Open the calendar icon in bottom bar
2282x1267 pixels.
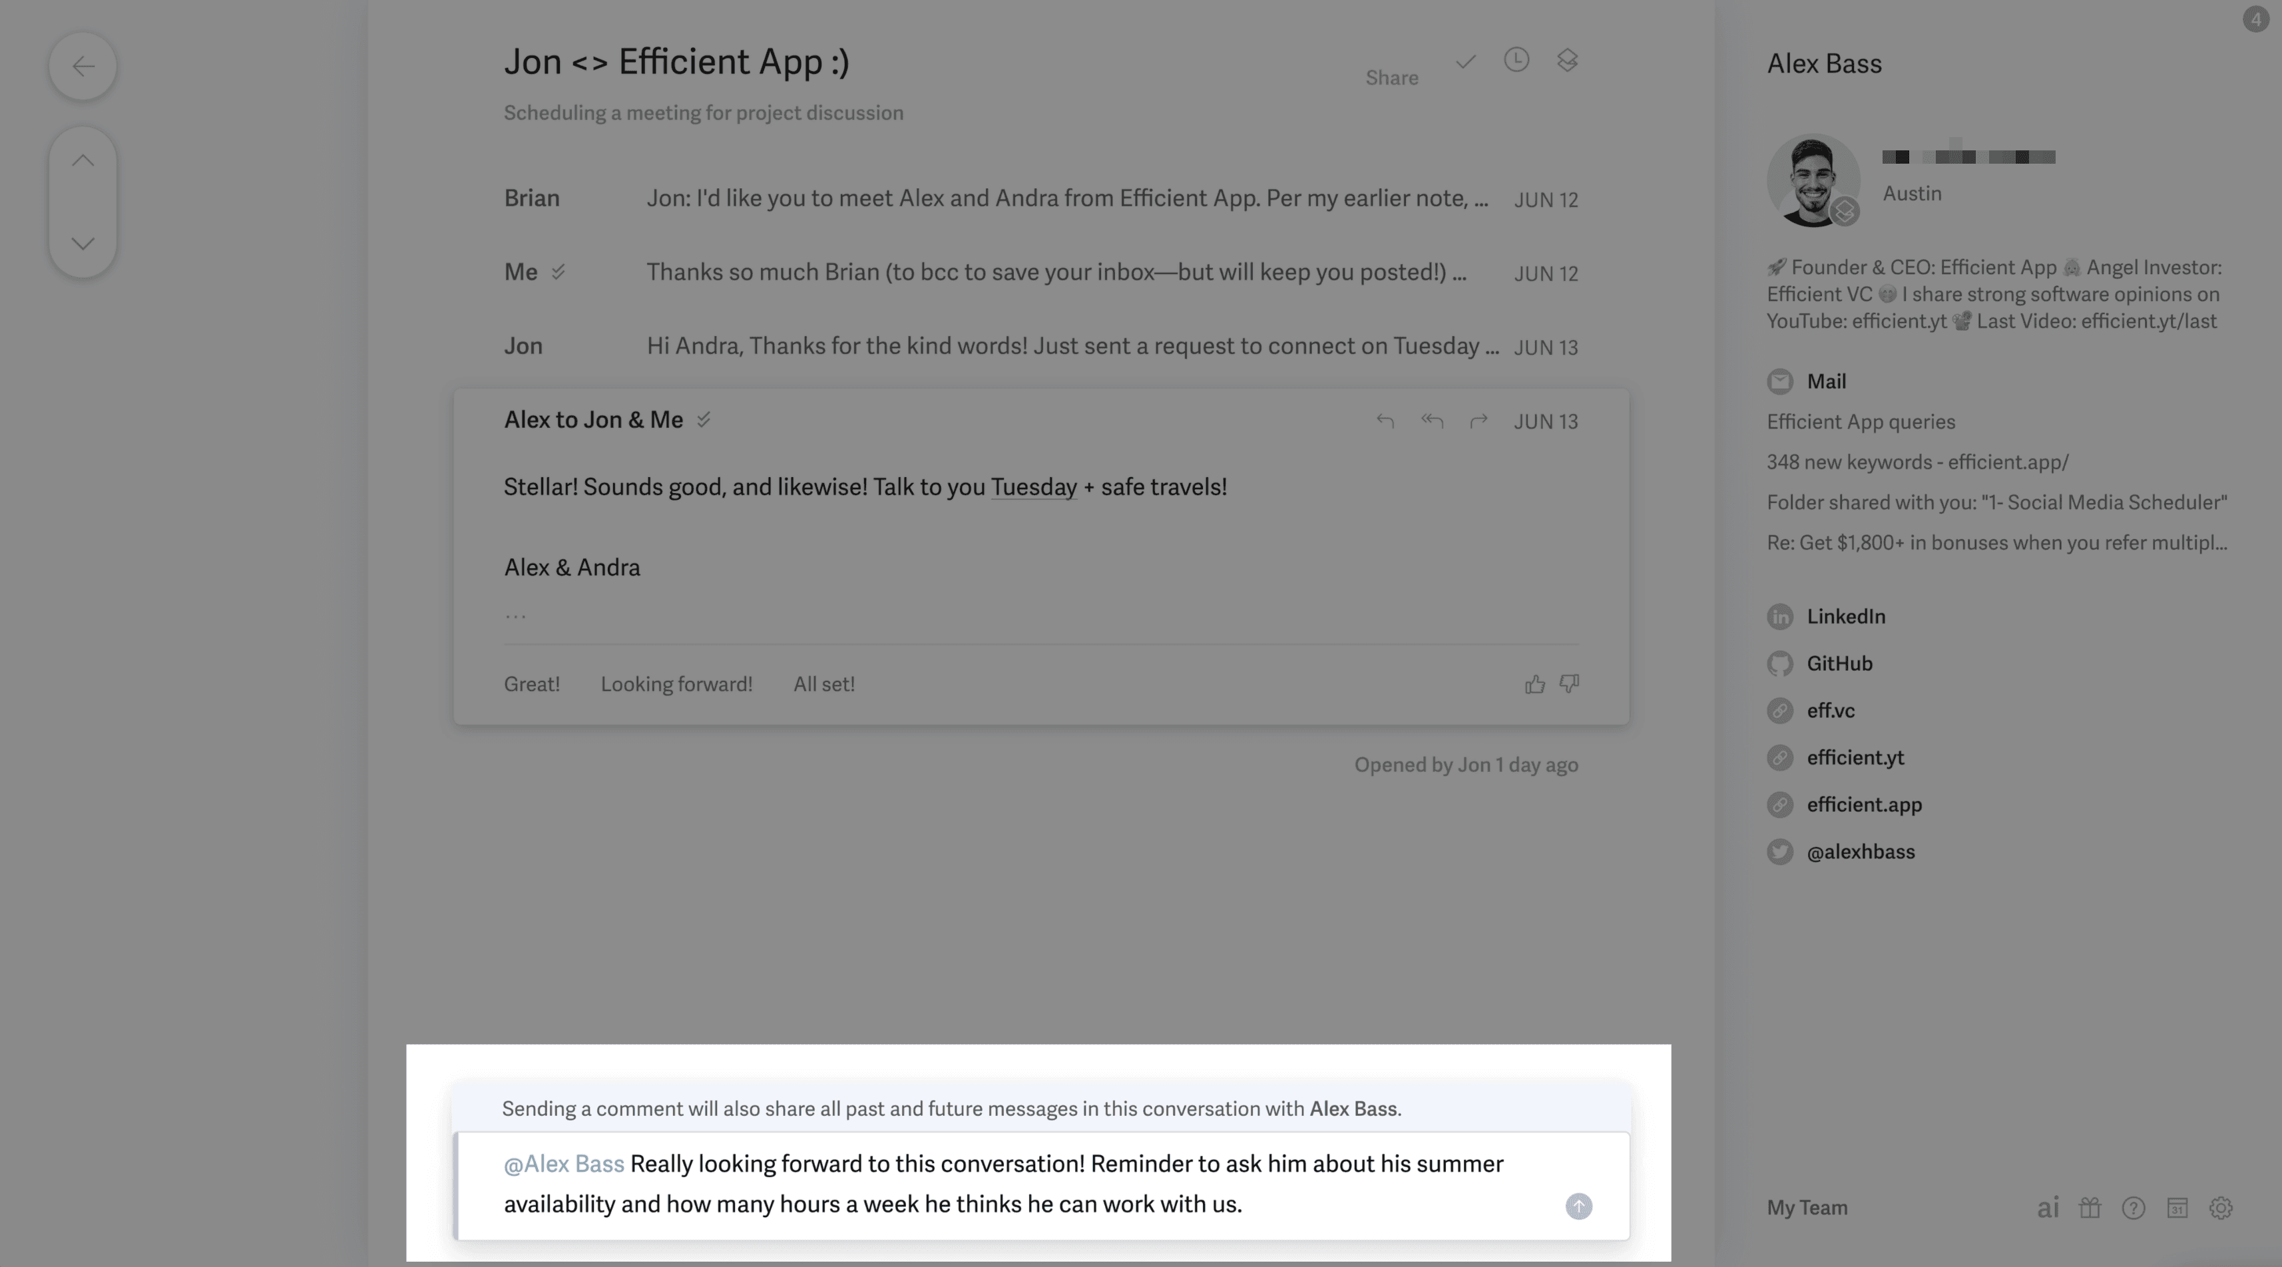pos(2177,1208)
